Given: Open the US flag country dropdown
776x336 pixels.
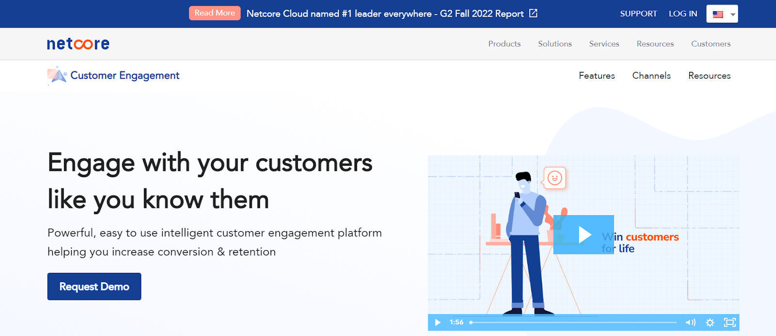Looking at the screenshot, I should pyautogui.click(x=722, y=14).
